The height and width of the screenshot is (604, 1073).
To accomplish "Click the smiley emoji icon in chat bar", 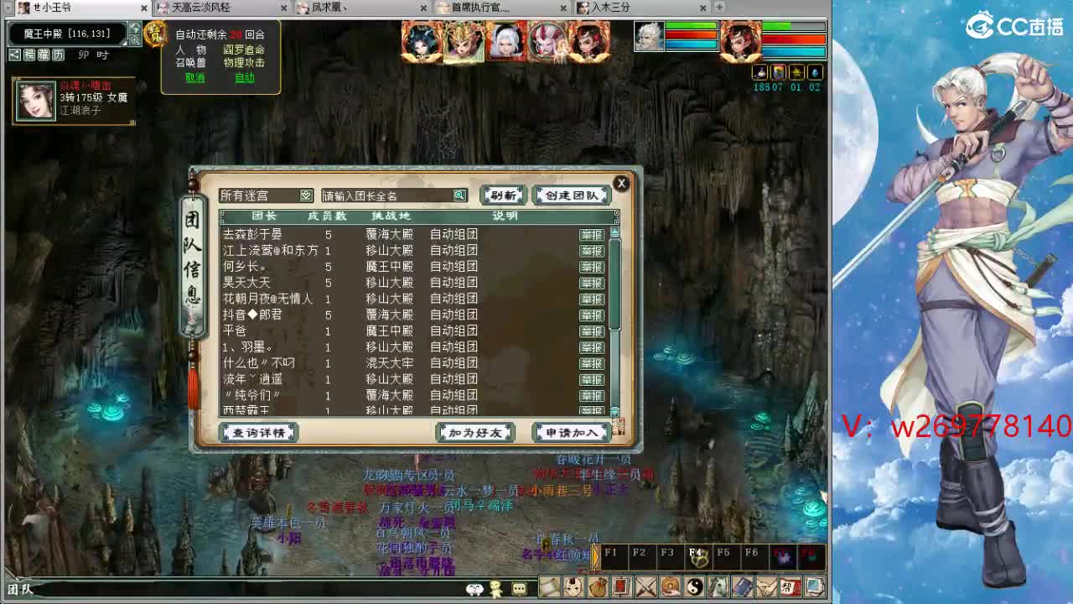I will (x=475, y=589).
